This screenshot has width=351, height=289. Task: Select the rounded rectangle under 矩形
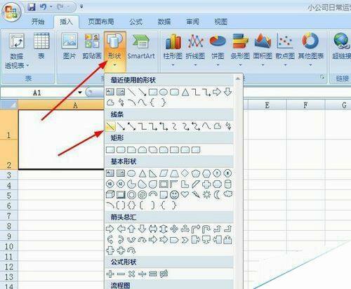pyautogui.click(x=121, y=149)
